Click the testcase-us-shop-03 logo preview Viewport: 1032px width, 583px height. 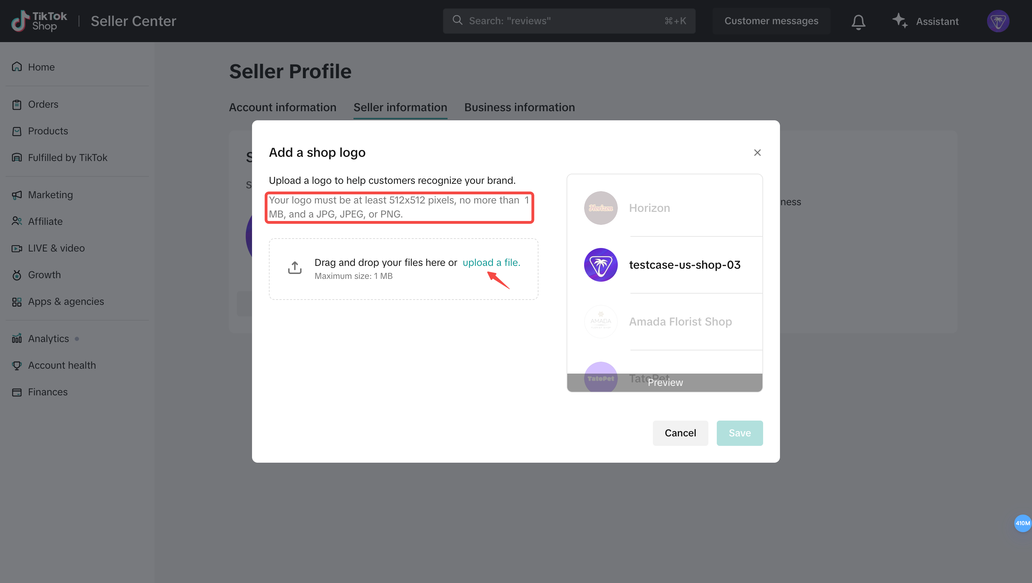(601, 265)
